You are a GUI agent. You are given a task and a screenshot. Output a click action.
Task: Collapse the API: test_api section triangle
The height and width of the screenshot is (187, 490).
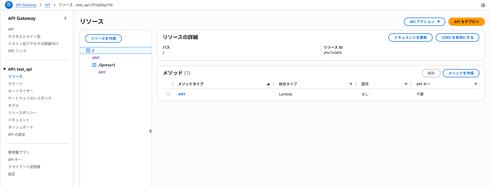[x=5, y=69]
